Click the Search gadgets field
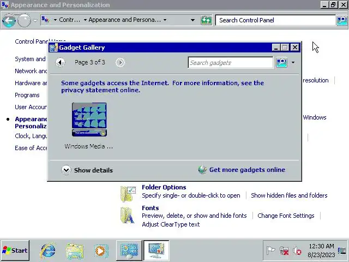This screenshot has height=262, width=349. click(230, 63)
